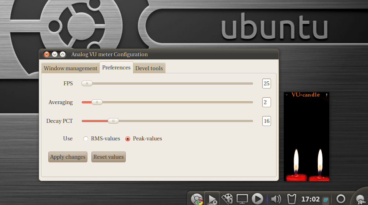368x205 pixels.
Task: Close the Analog VU meter Configuration window
Action: [47, 54]
